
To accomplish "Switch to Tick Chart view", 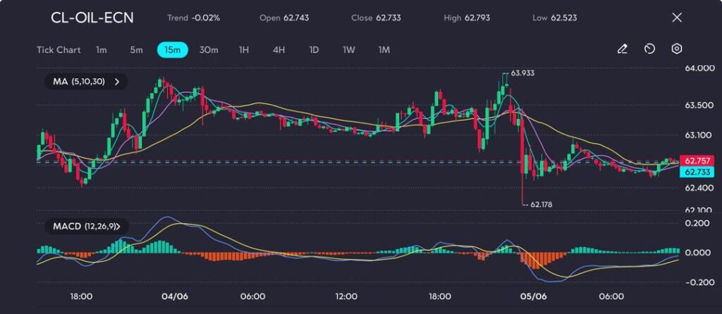I will tap(59, 50).
